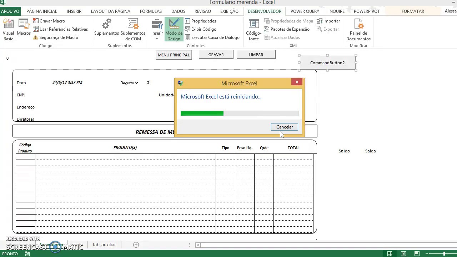Open Segurança de Macro settings
The width and height of the screenshot is (457, 257).
tap(55, 37)
